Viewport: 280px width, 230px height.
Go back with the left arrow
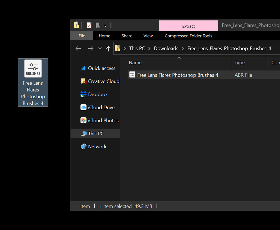click(x=78, y=49)
